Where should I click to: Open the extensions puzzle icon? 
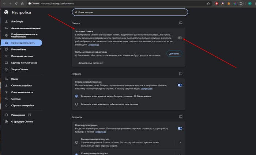241,3
